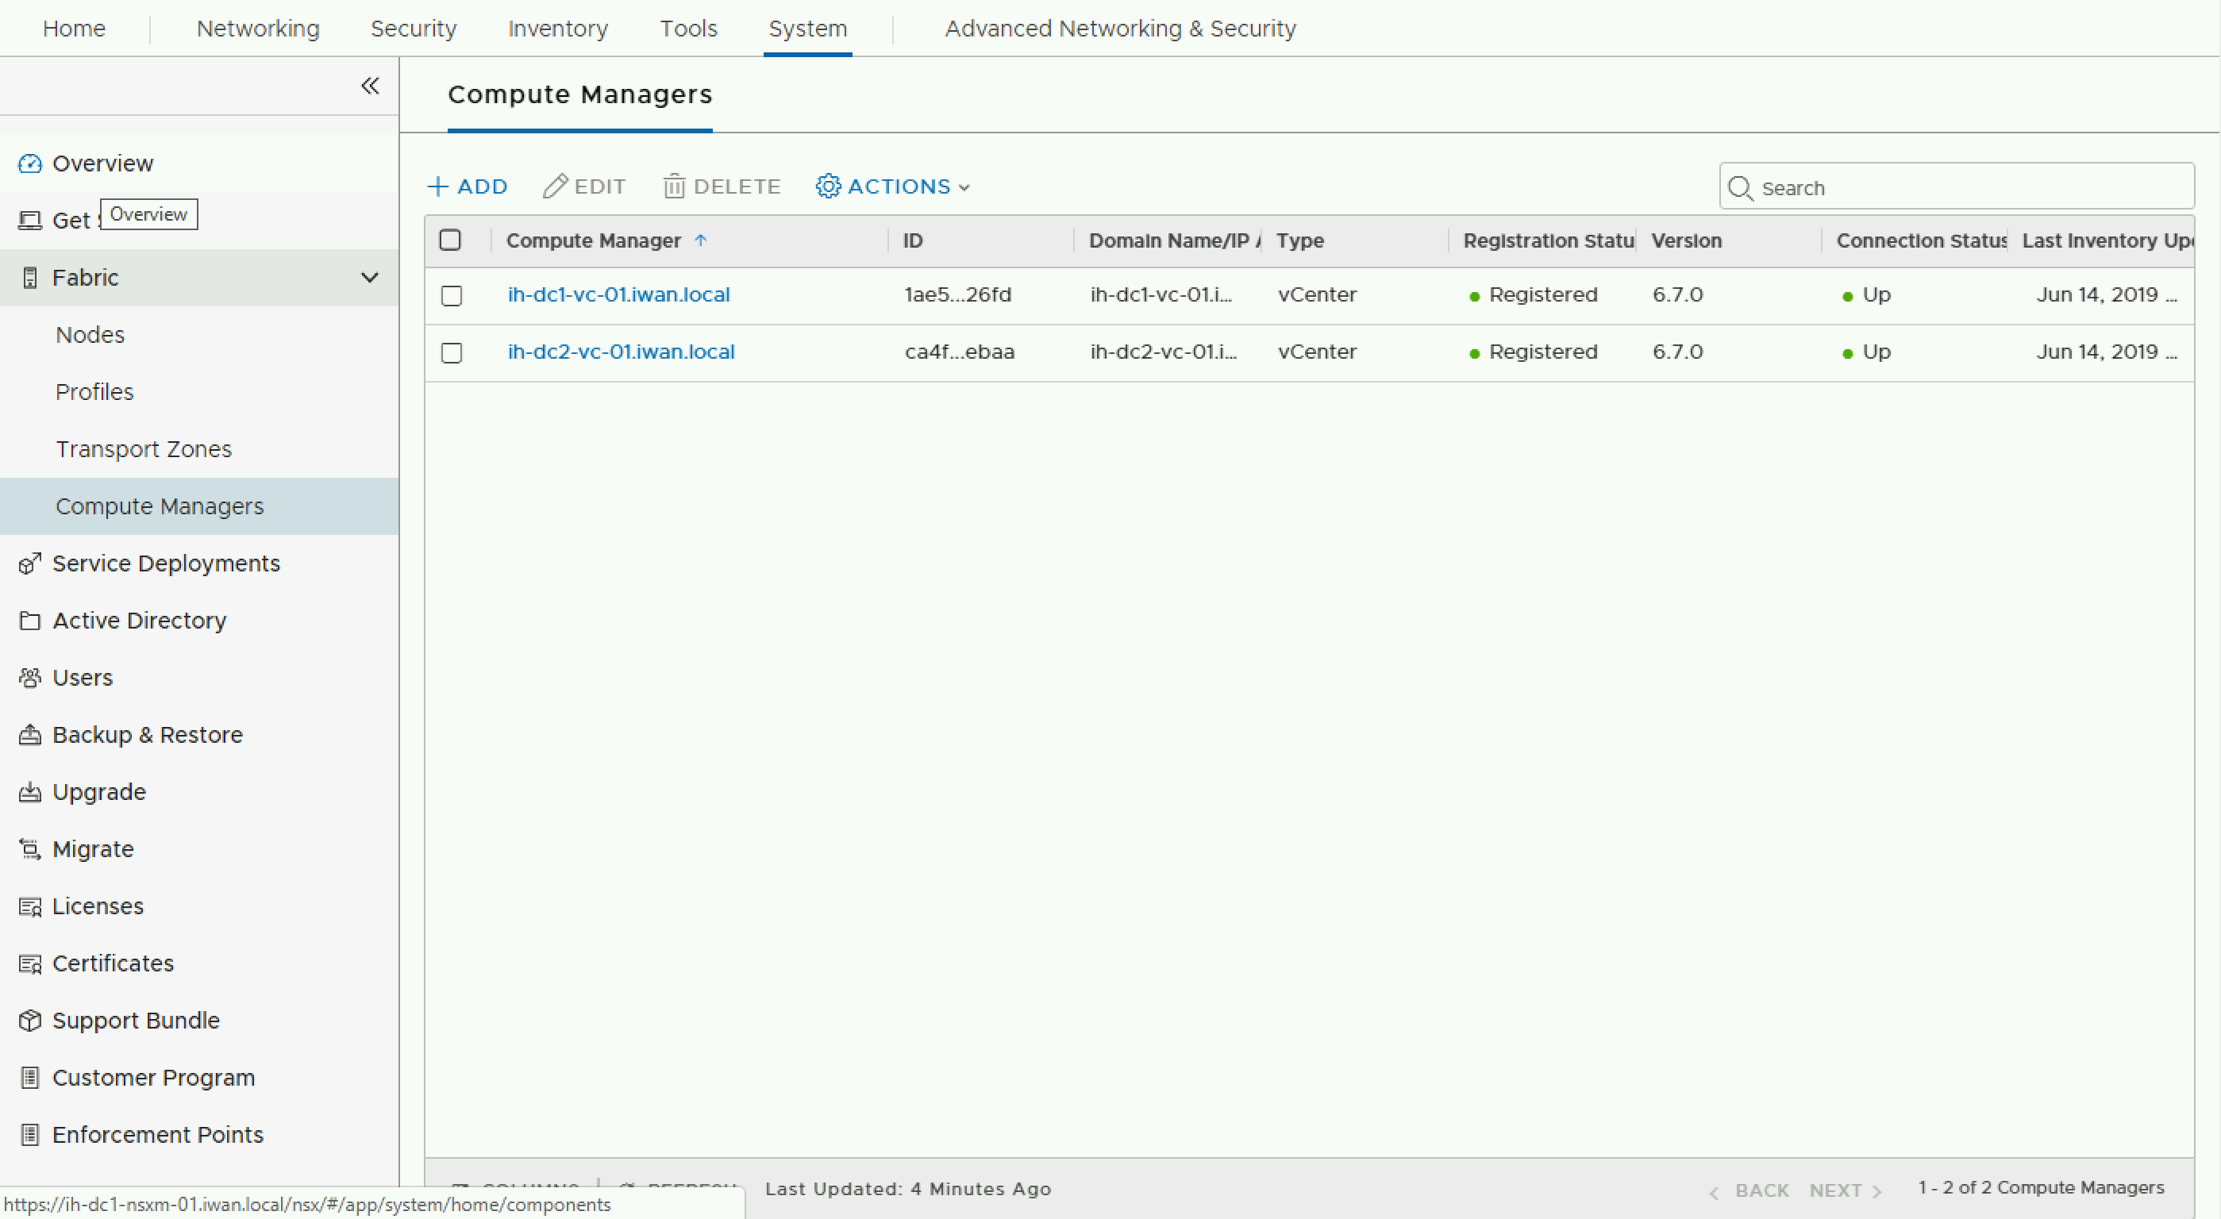2221x1219 pixels.
Task: Click the Migrate icon in sidebar
Action: click(x=29, y=849)
